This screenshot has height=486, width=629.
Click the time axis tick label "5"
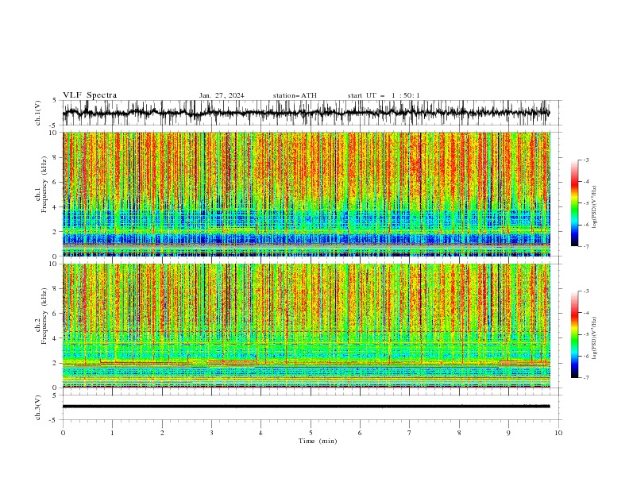pos(311,433)
